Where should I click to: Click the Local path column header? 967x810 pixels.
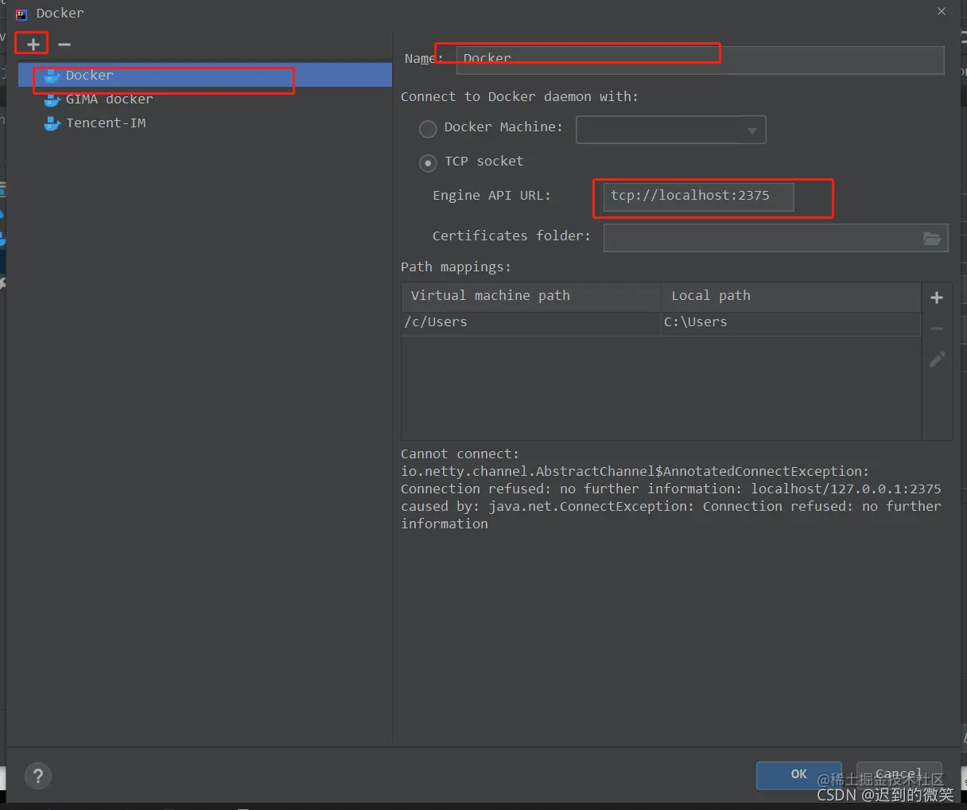[790, 296]
